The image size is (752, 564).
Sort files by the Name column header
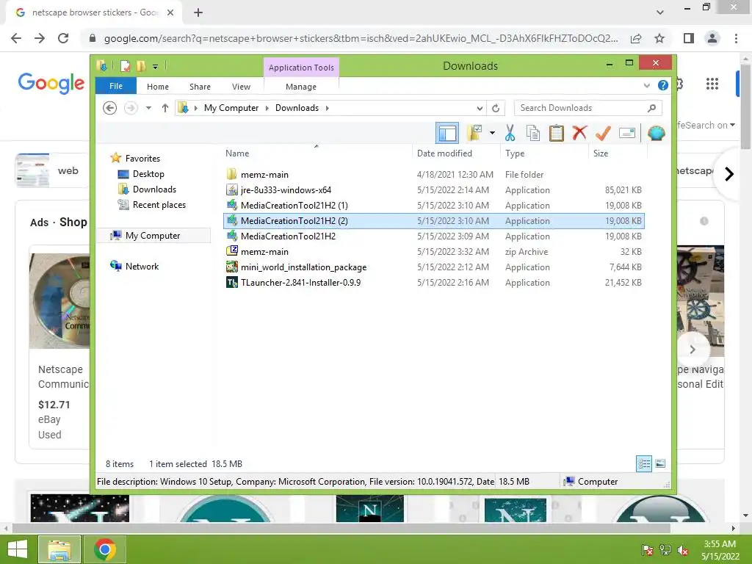(316, 153)
